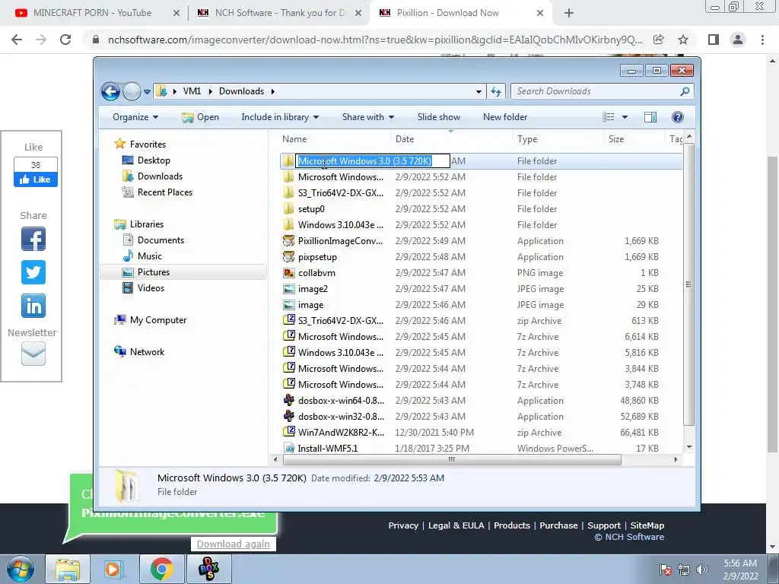779x584 pixels.
Task: Select Desktop in Favorites
Action: tap(154, 160)
